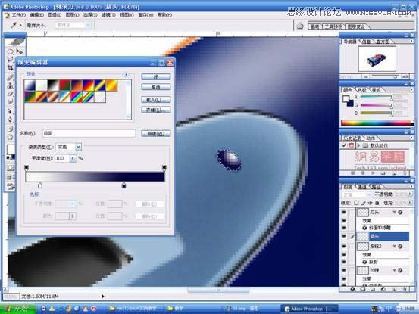The image size is (419, 314).
Task: Click the New adjustment layer icon
Action: tap(383, 289)
